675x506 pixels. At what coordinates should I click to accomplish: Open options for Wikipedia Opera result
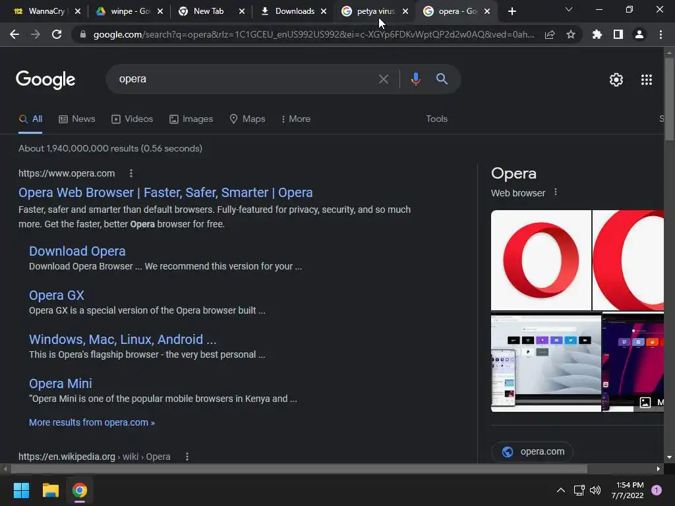click(x=187, y=457)
